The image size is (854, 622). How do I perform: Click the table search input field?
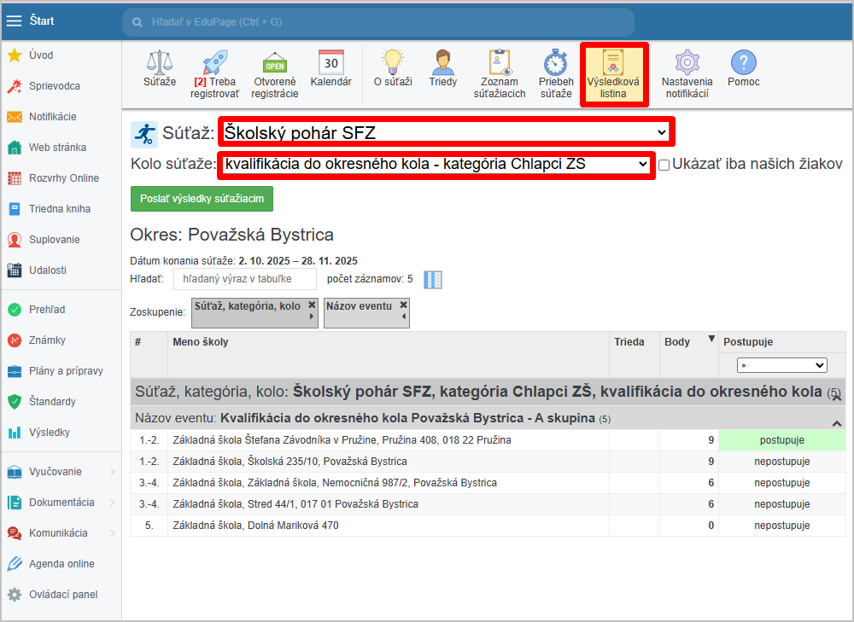pyautogui.click(x=244, y=279)
